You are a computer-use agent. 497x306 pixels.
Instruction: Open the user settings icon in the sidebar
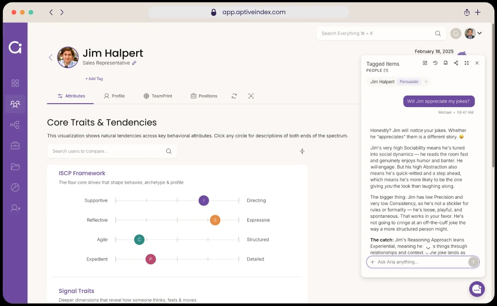(15, 208)
